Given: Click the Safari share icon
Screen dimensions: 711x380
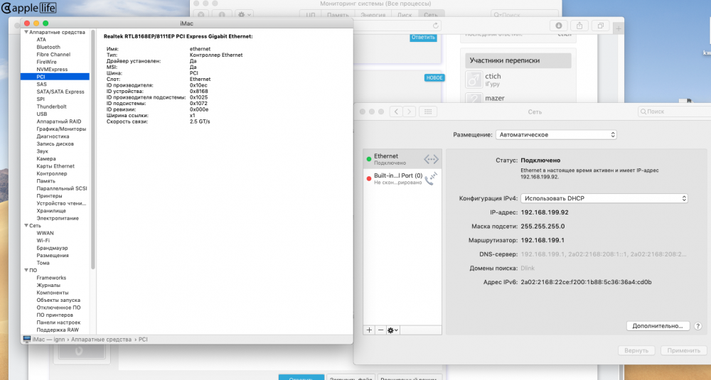Looking at the screenshot, I should (579, 26).
